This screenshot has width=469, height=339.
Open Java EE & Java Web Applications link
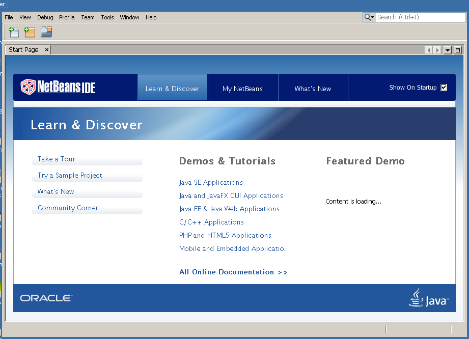coord(229,209)
